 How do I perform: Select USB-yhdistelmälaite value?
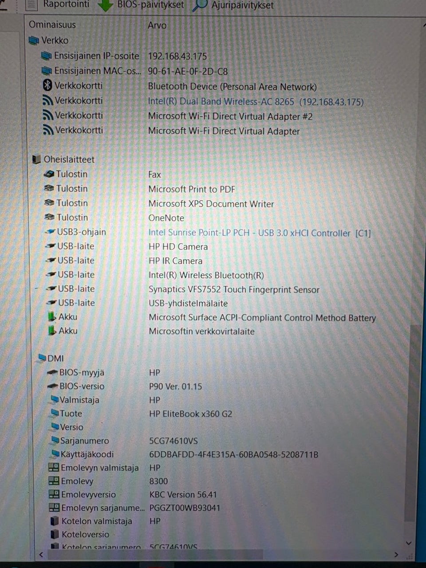(x=188, y=304)
